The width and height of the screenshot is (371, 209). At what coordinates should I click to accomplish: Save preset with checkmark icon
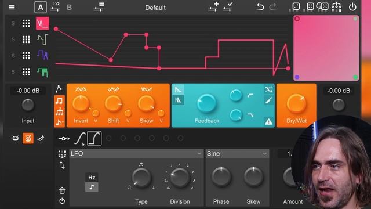point(228,6)
